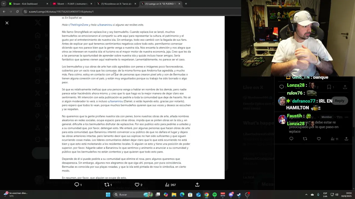Image resolution: width=355 pixels, height=199 pixels.
Task: Open Steam from the taskbar
Action: [239, 195]
